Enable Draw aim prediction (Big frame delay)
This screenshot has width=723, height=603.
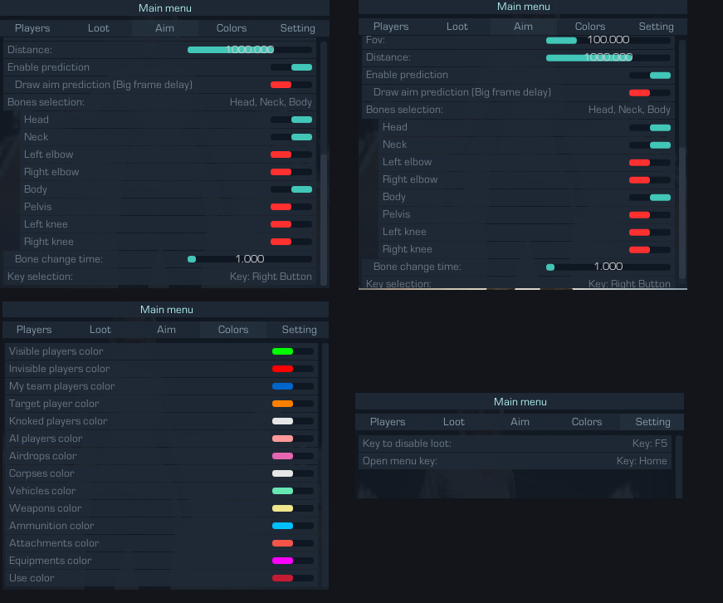(x=291, y=84)
